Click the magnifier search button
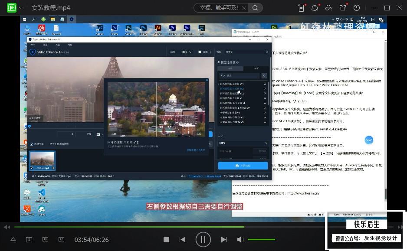Image resolution: width=407 pixels, height=251 pixels. tap(255, 8)
